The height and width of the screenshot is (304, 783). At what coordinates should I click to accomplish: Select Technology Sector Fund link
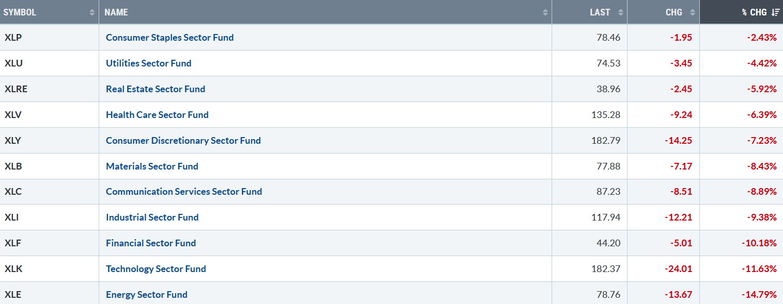pos(156,269)
